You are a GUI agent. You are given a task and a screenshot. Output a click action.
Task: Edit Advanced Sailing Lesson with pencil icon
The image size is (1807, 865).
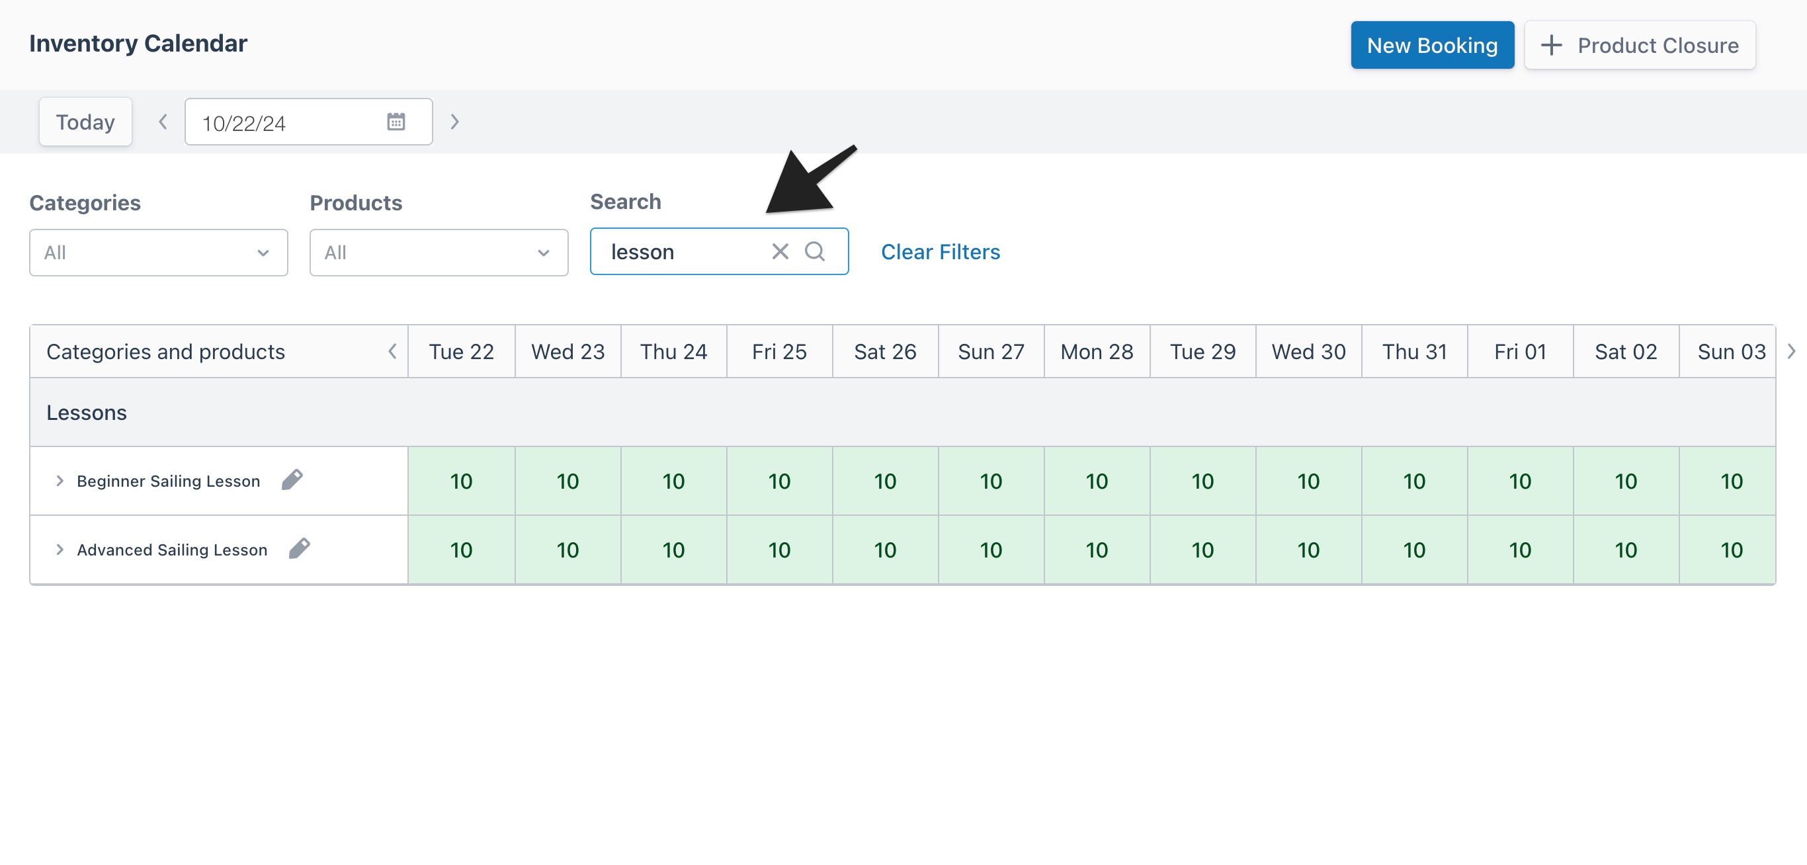tap(300, 549)
